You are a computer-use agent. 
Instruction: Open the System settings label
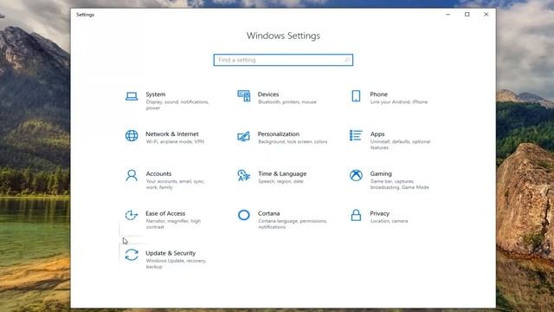point(156,94)
